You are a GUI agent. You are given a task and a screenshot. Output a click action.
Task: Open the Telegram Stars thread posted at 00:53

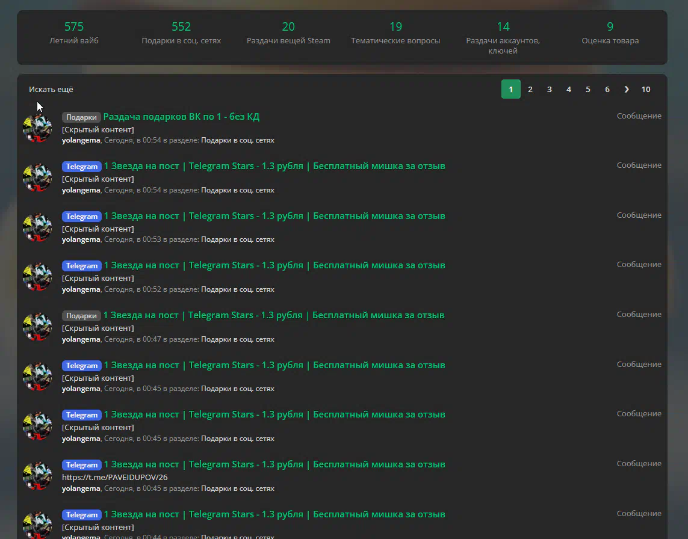[274, 216]
